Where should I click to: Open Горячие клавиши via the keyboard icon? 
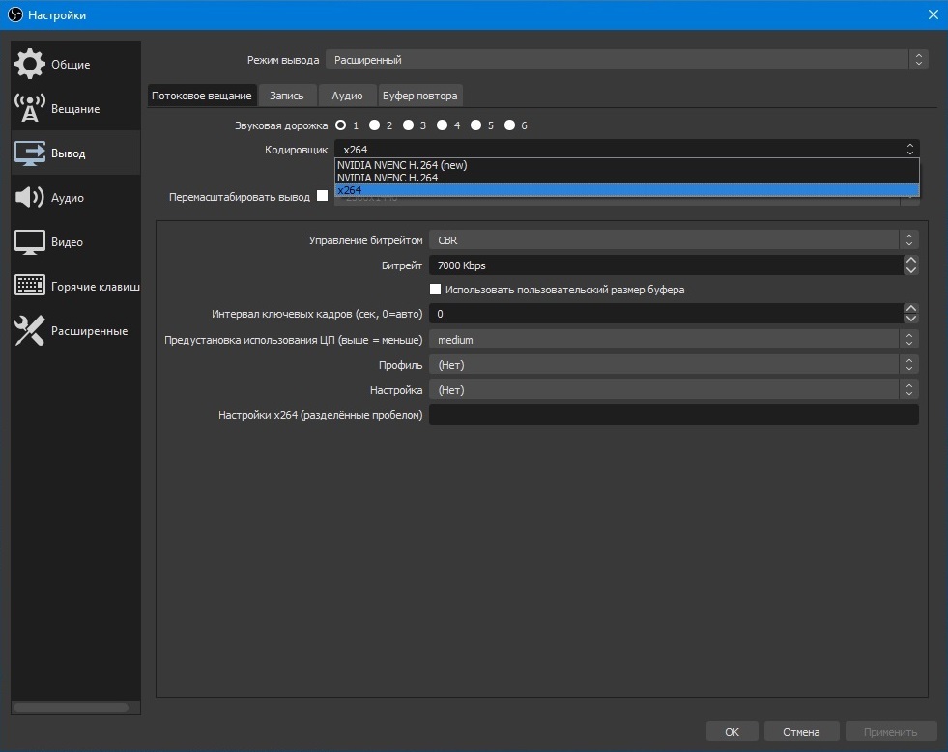pyautogui.click(x=30, y=285)
